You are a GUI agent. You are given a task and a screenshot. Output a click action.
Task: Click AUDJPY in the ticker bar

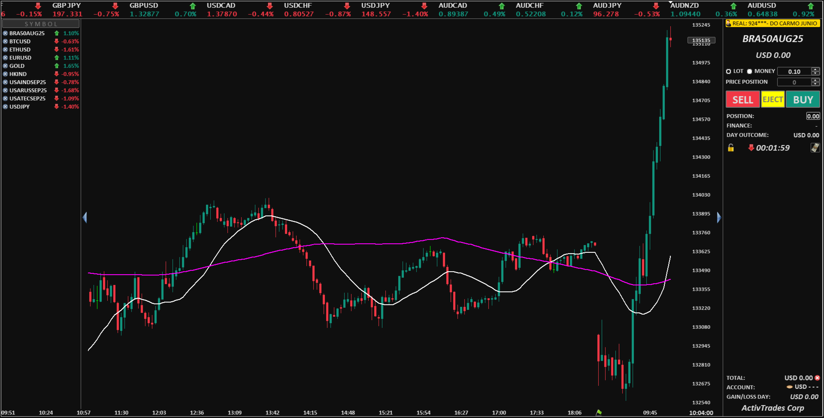coord(607,6)
